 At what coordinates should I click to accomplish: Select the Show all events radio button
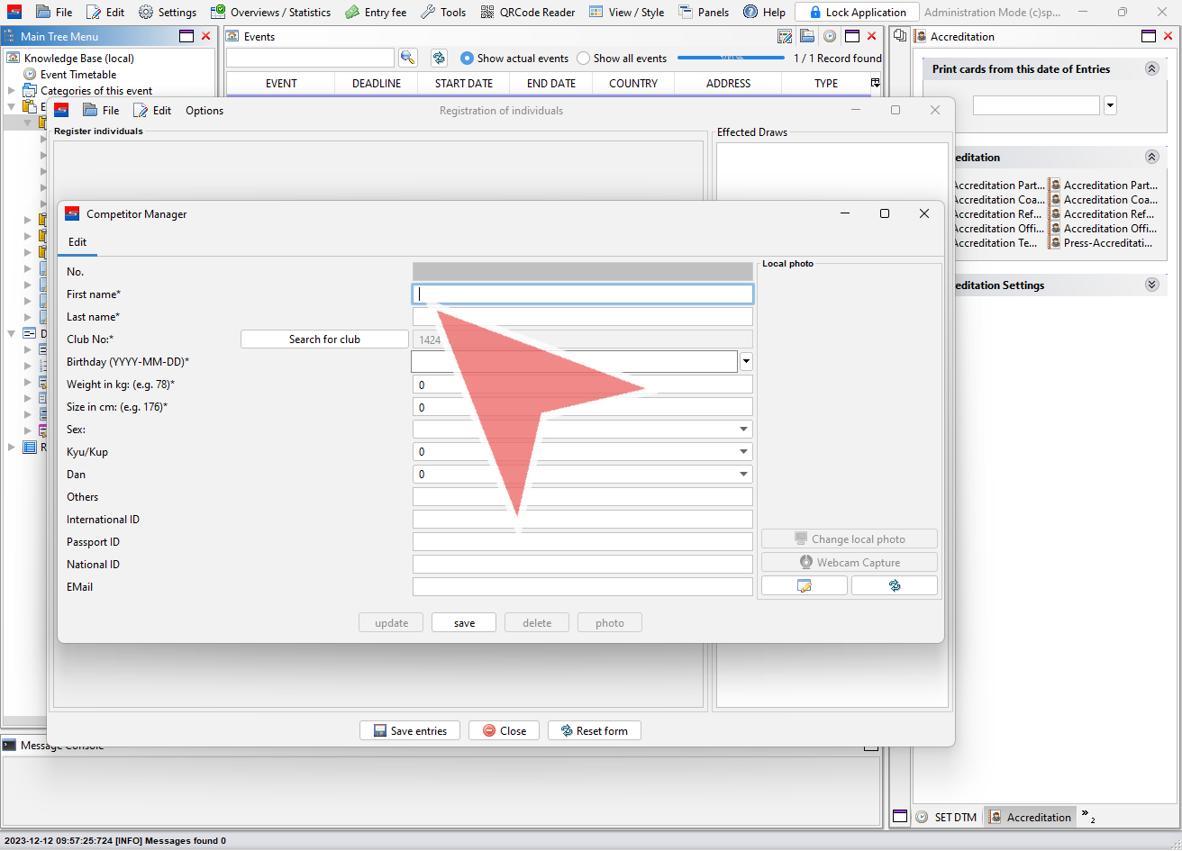click(584, 58)
